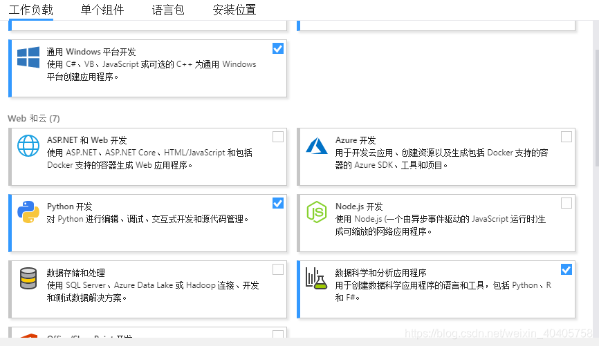The width and height of the screenshot is (599, 346).
Task: Uncheck 数据科学和分析应用程序 checkbox
Action: point(566,270)
